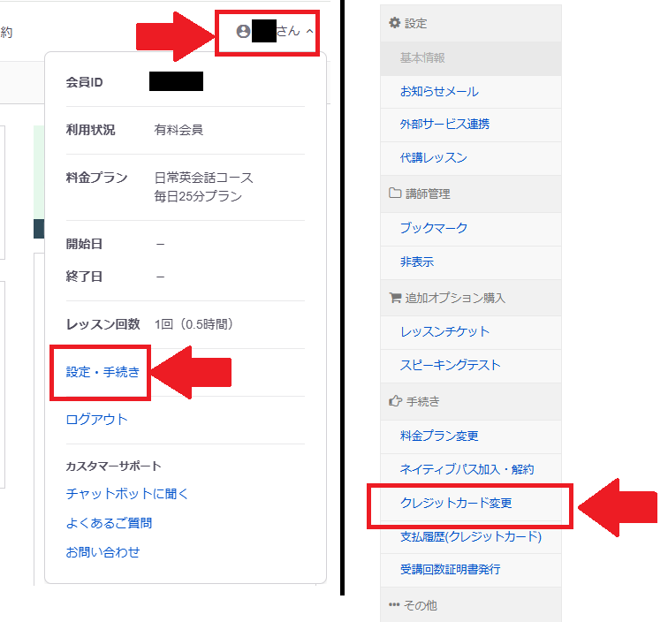Click お問い合わせ link
Screen dimensions: 668x622
click(102, 552)
